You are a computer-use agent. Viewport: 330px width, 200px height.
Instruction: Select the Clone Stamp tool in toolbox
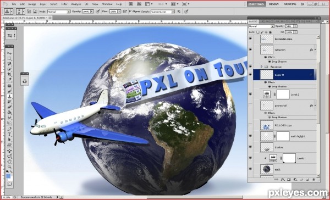click(x=9, y=97)
